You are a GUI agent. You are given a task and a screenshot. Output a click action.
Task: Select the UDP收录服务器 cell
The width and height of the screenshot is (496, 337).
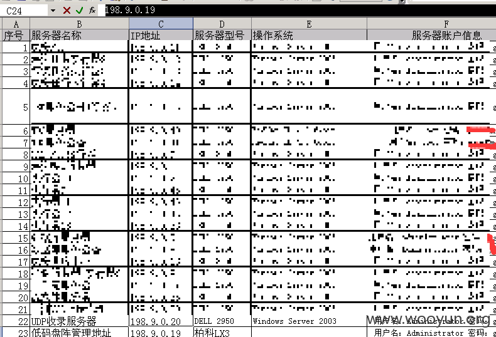pyautogui.click(x=79, y=321)
